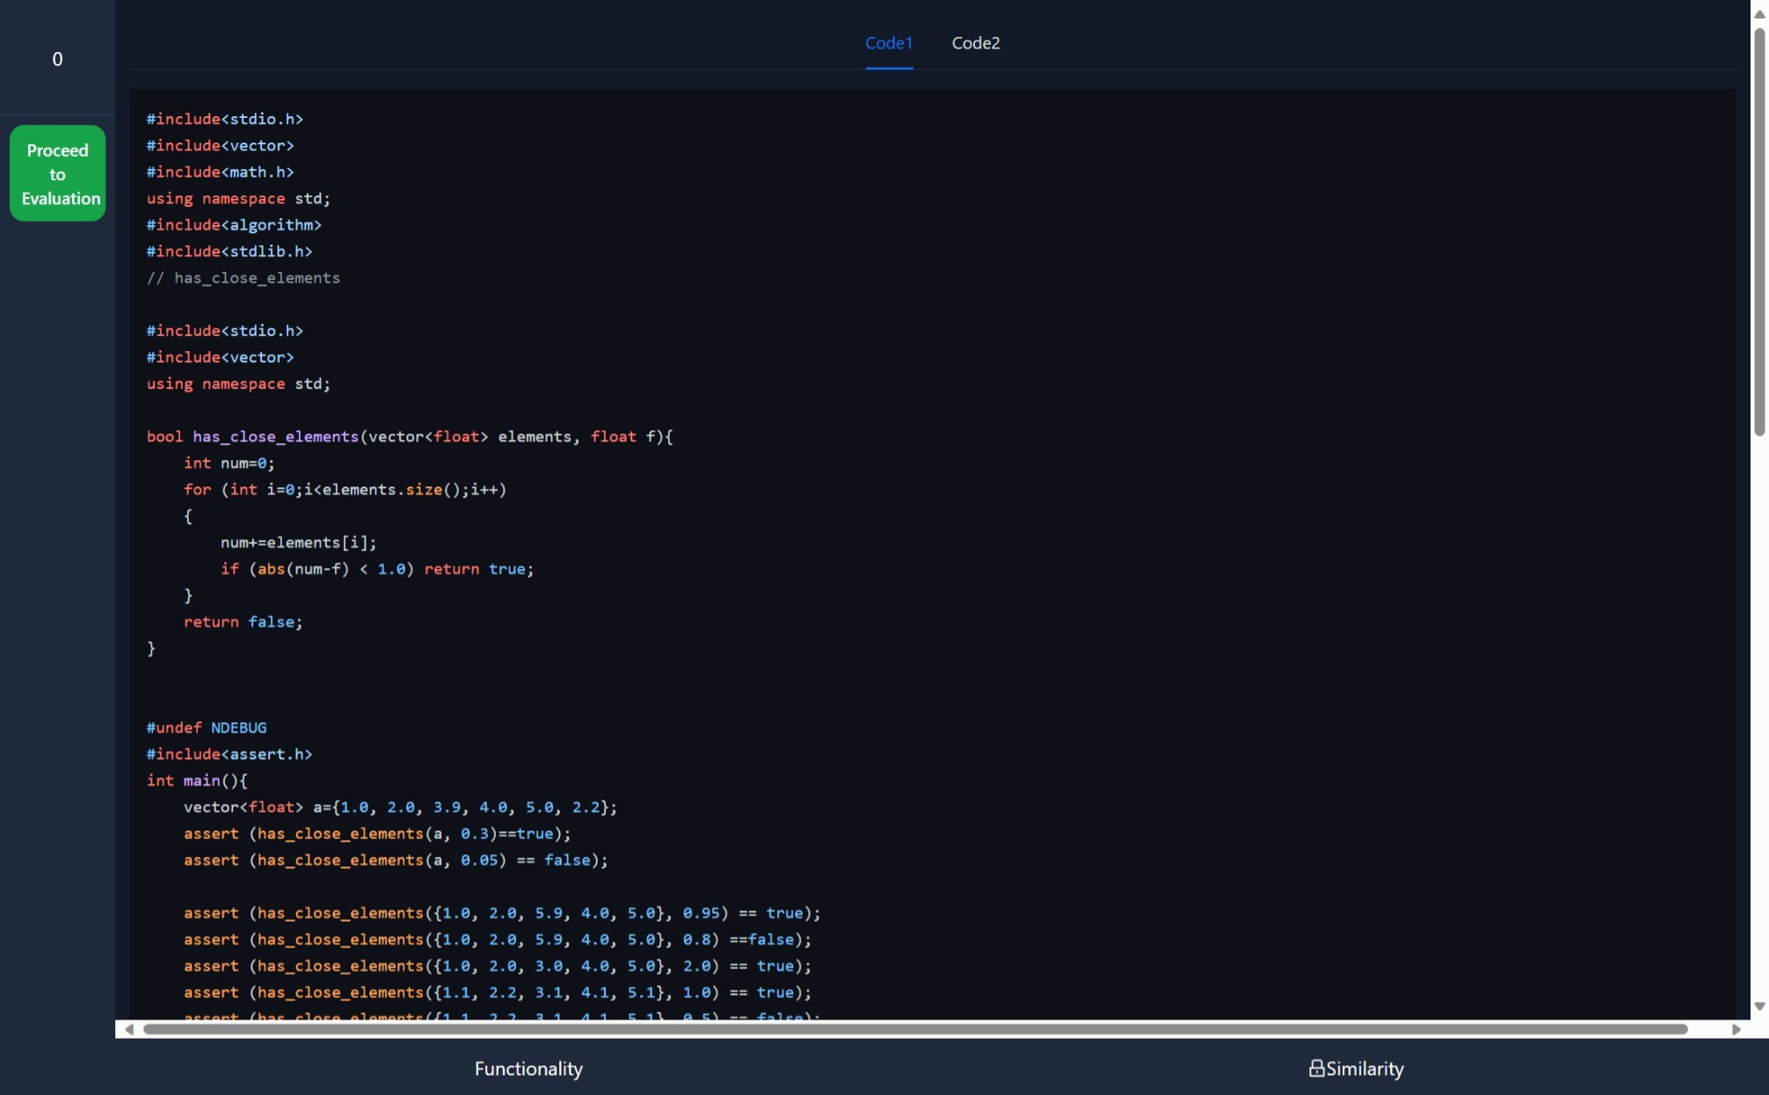The image size is (1769, 1095).
Task: Click the assert line with 1.0) == true
Action: tap(498, 992)
